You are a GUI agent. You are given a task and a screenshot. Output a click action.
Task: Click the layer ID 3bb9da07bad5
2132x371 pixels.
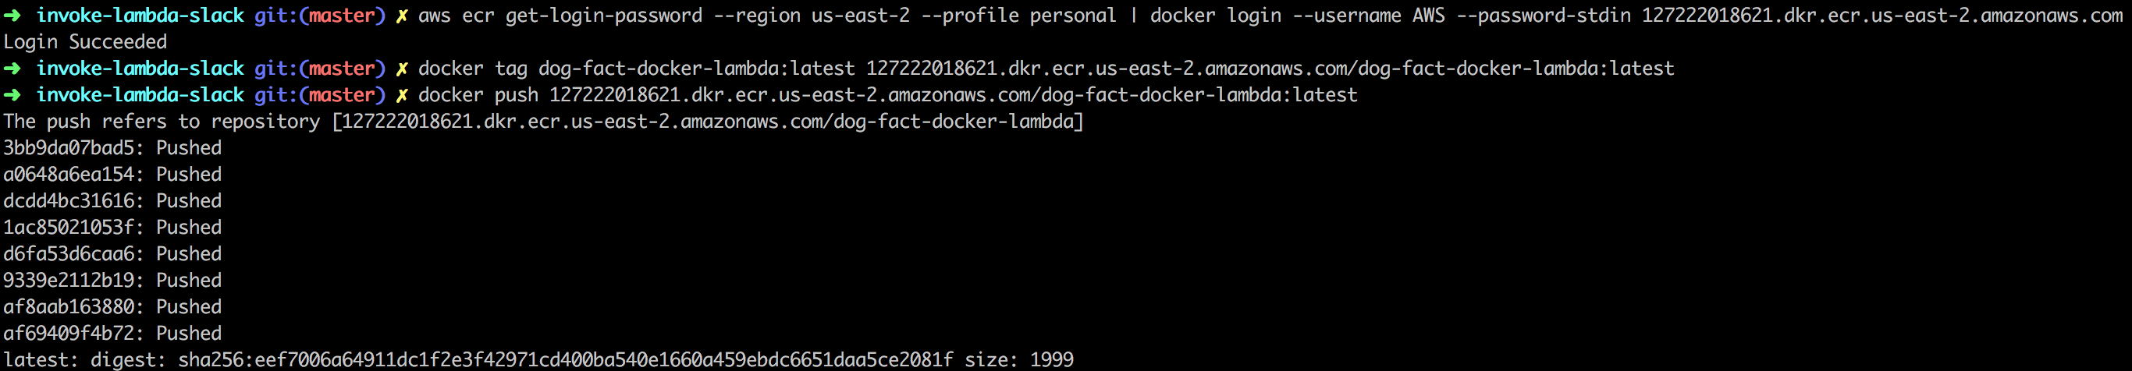[x=68, y=148]
